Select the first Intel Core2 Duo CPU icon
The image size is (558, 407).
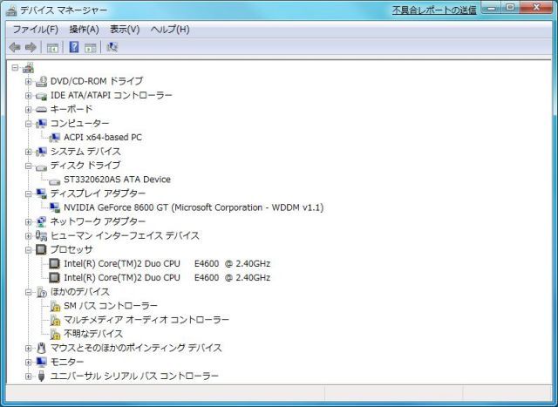click(55, 264)
